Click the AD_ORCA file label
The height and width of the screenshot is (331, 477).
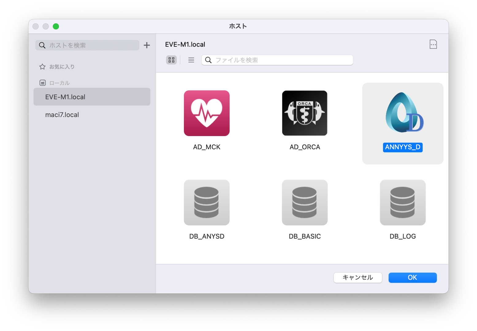(x=305, y=147)
